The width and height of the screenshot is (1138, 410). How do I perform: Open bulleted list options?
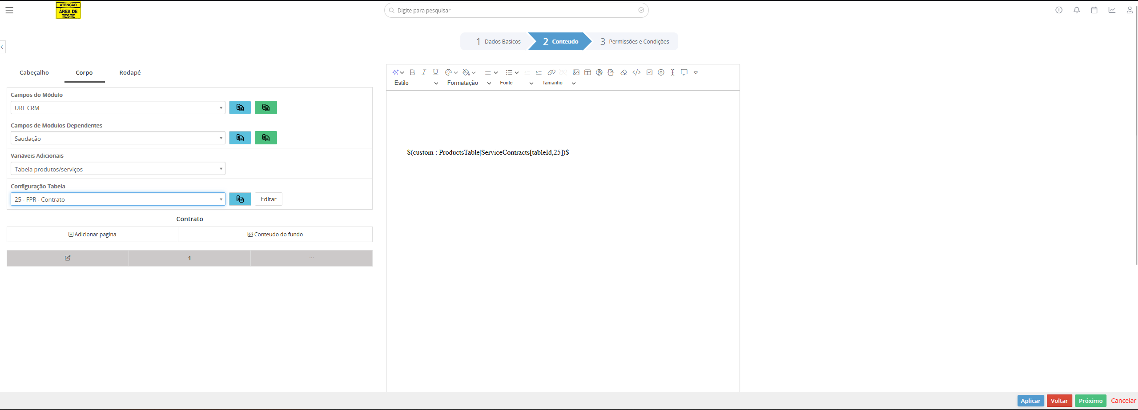pyautogui.click(x=512, y=72)
